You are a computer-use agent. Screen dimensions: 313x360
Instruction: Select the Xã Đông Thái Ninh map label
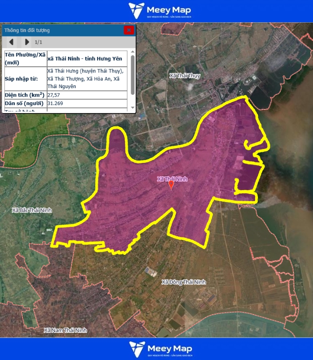[x=184, y=282]
